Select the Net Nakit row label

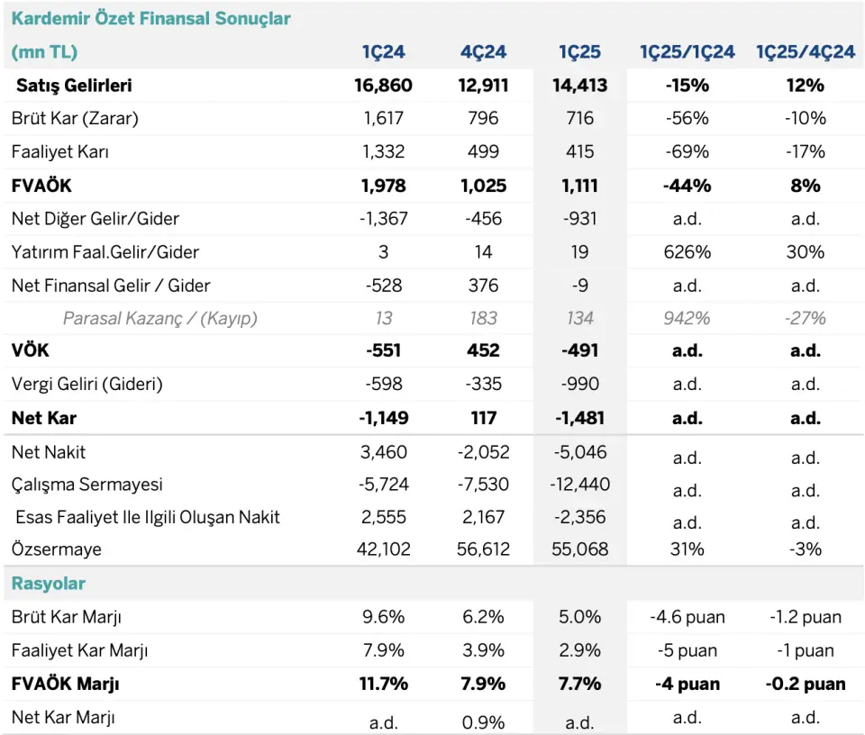pyautogui.click(x=49, y=452)
